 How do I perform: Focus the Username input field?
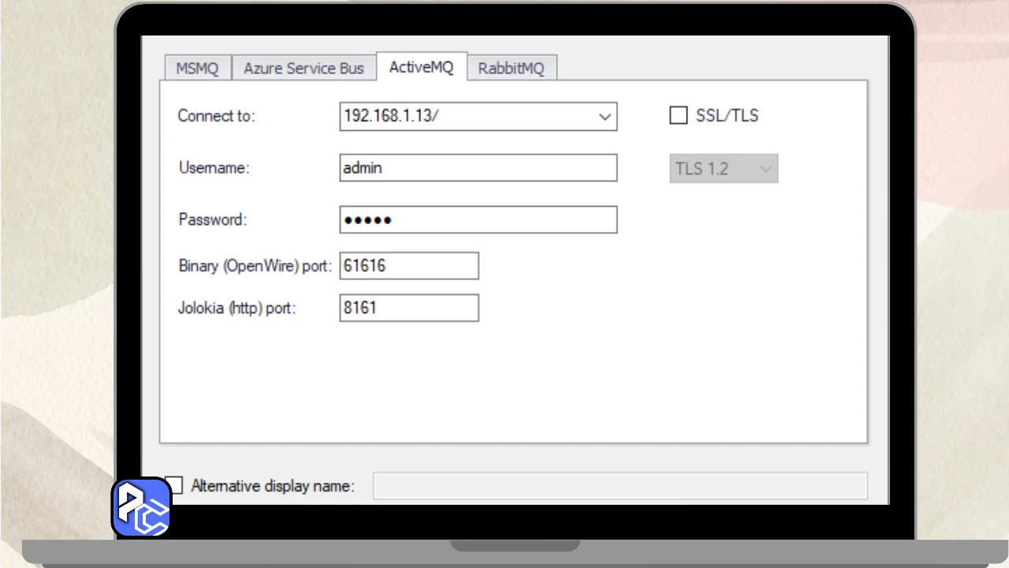click(478, 168)
